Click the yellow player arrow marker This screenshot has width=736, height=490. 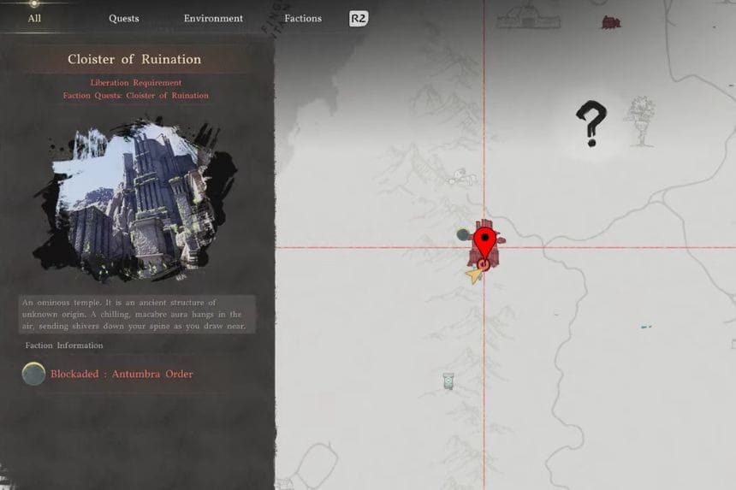(473, 275)
